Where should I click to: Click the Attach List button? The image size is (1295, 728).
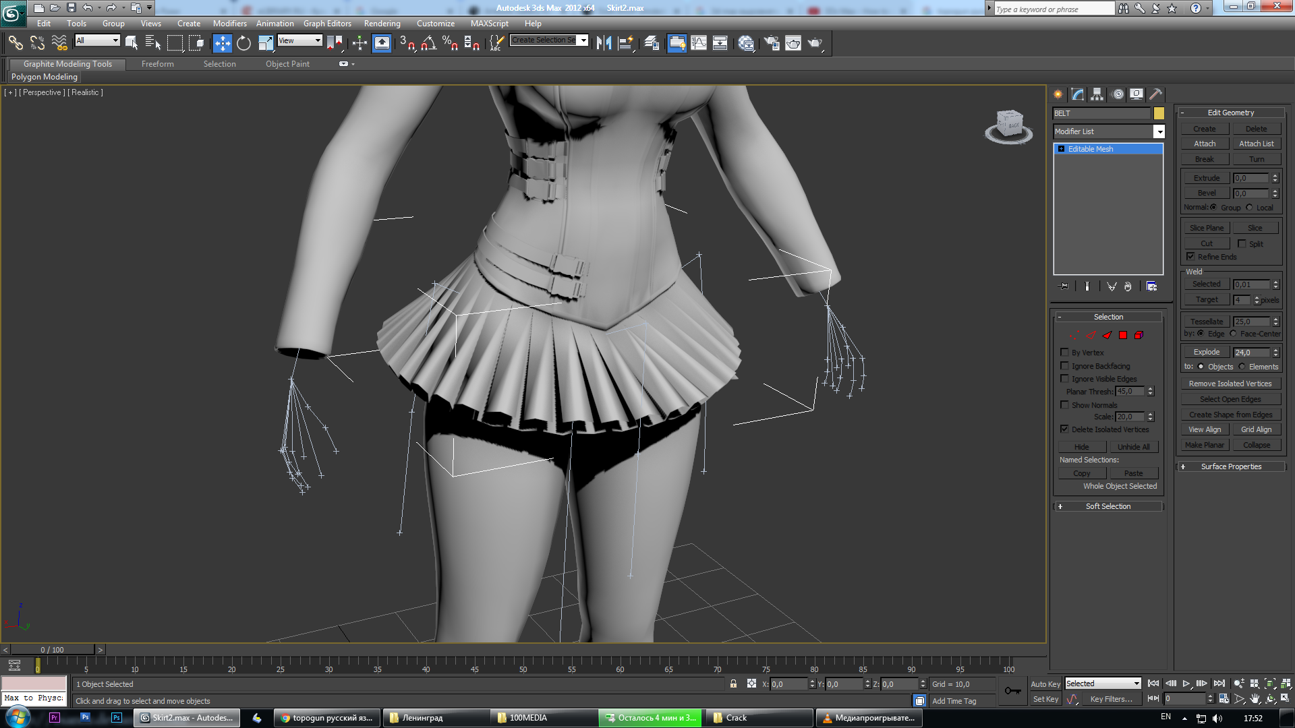pos(1256,144)
